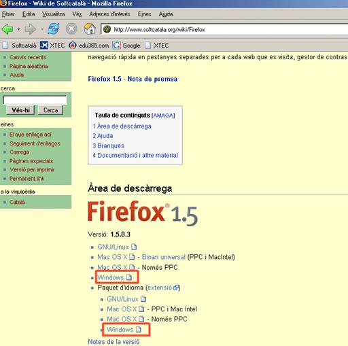348x346 pixels.
Task: Open the Adreces d'interès menu
Action: coord(109,14)
